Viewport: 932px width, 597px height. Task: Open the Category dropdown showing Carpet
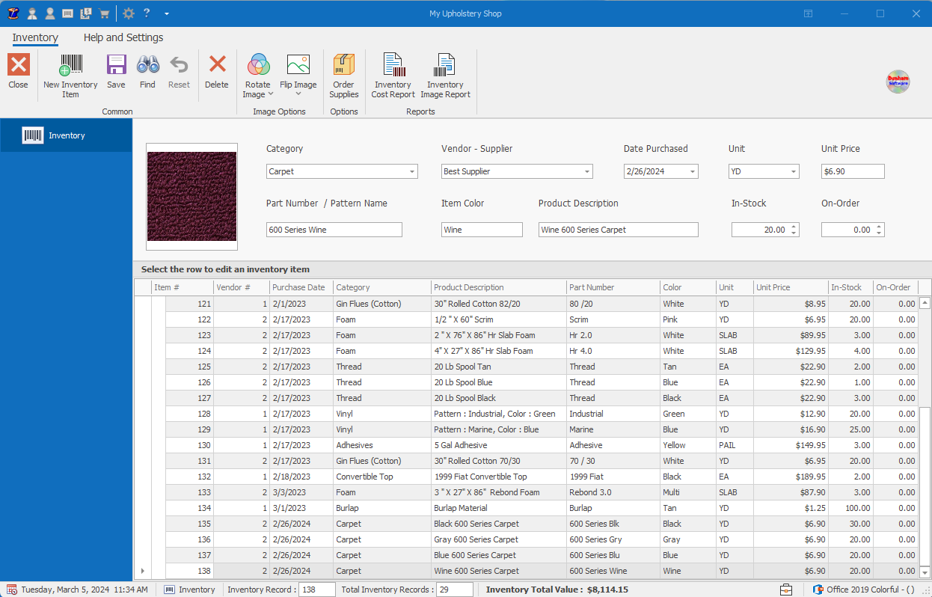(410, 171)
